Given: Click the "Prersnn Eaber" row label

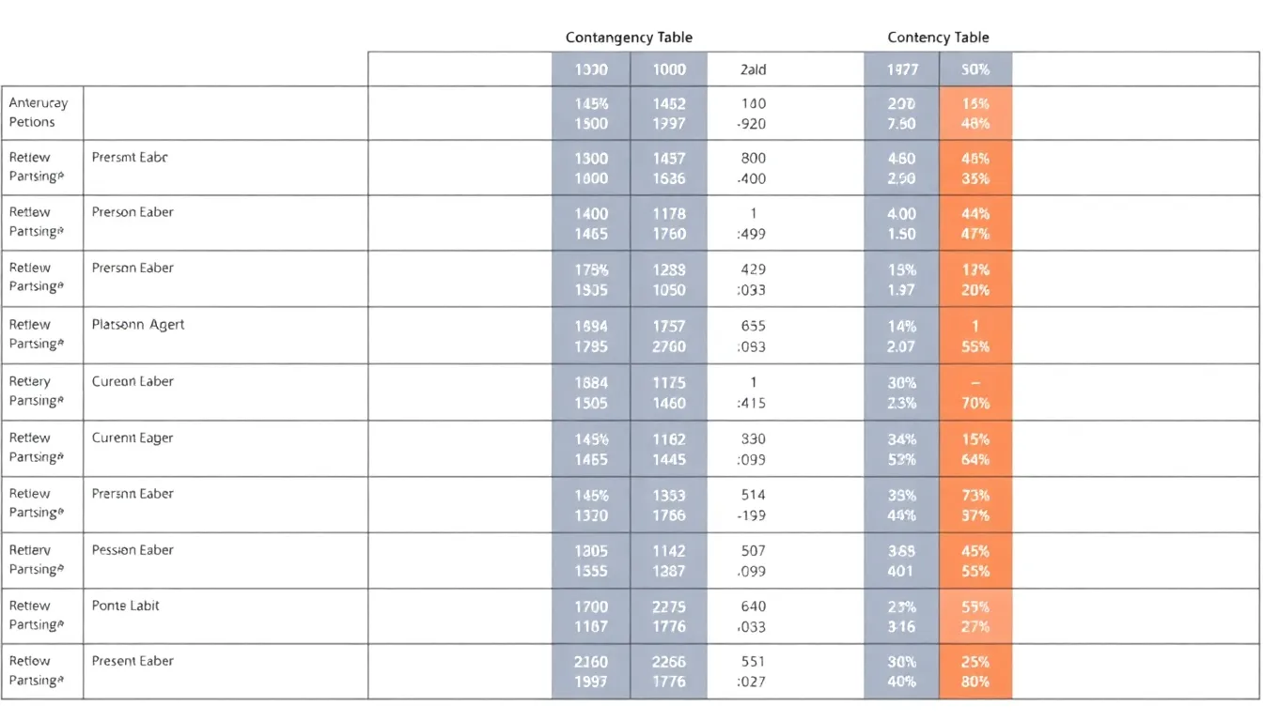Looking at the screenshot, I should [x=133, y=494].
